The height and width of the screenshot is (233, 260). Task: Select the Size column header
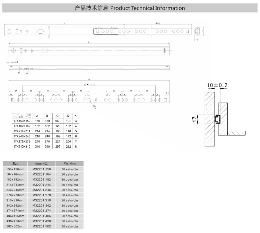point(15,163)
